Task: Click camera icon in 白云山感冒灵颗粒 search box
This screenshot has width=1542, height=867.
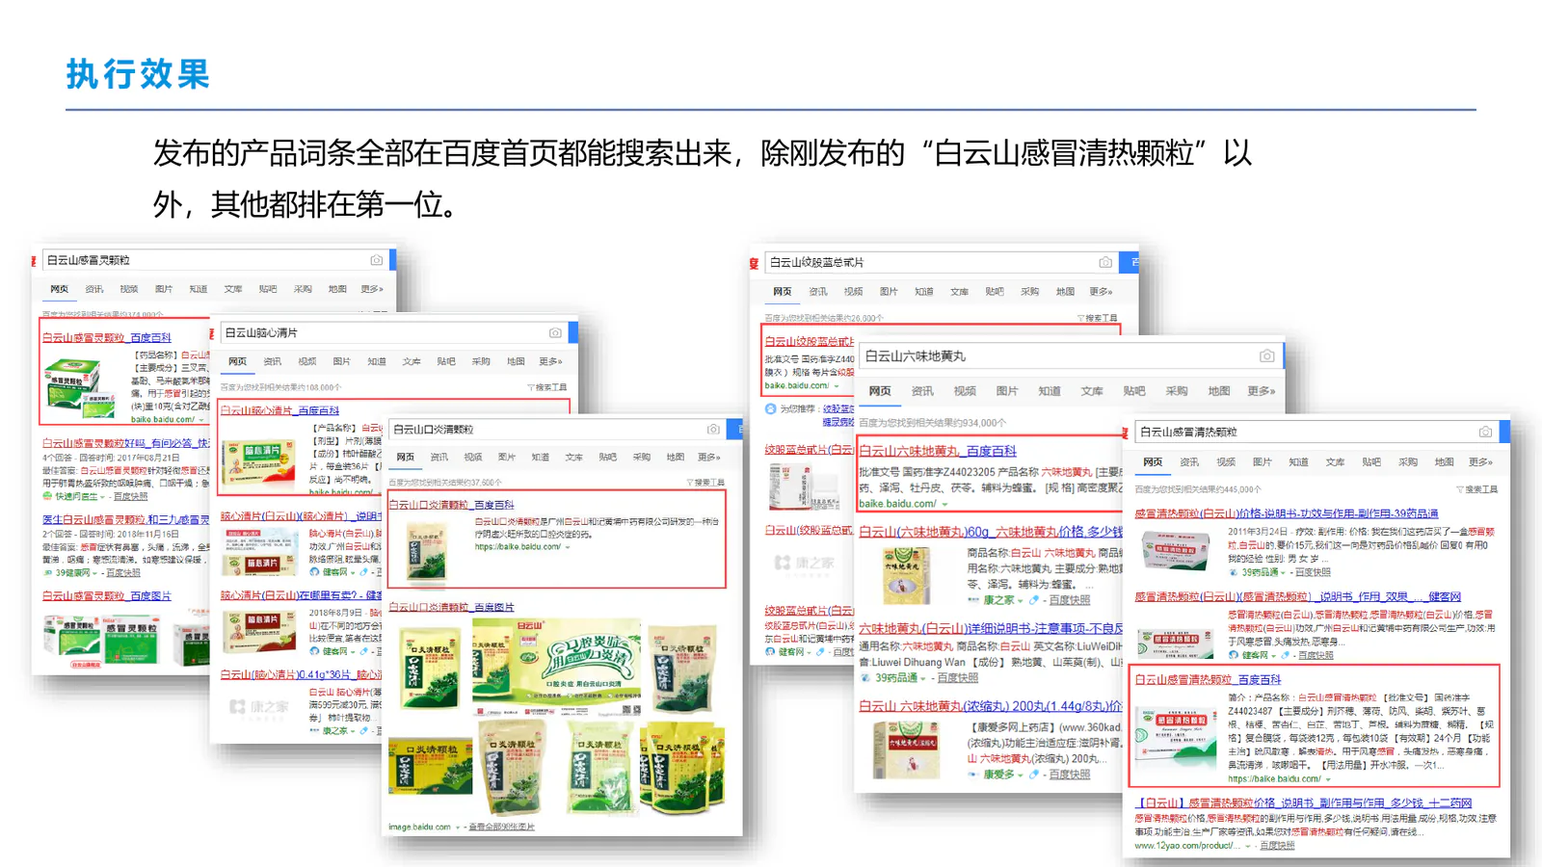Action: (x=377, y=260)
